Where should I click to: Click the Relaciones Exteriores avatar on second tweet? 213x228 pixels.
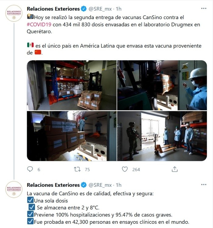[14, 189]
